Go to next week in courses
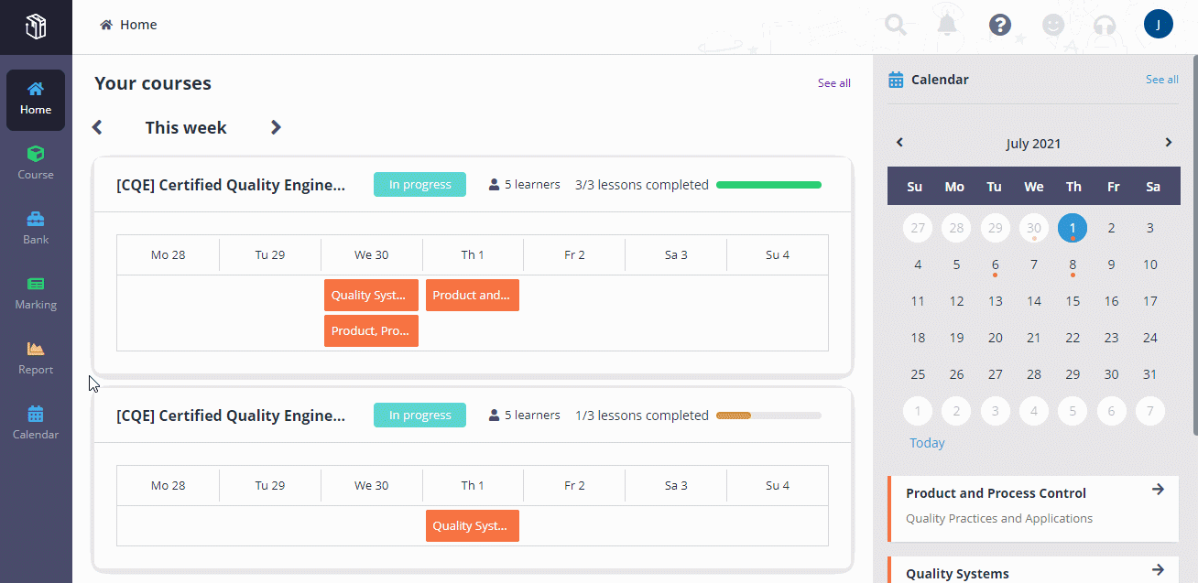Screen dimensions: 1198x583 (276, 127)
